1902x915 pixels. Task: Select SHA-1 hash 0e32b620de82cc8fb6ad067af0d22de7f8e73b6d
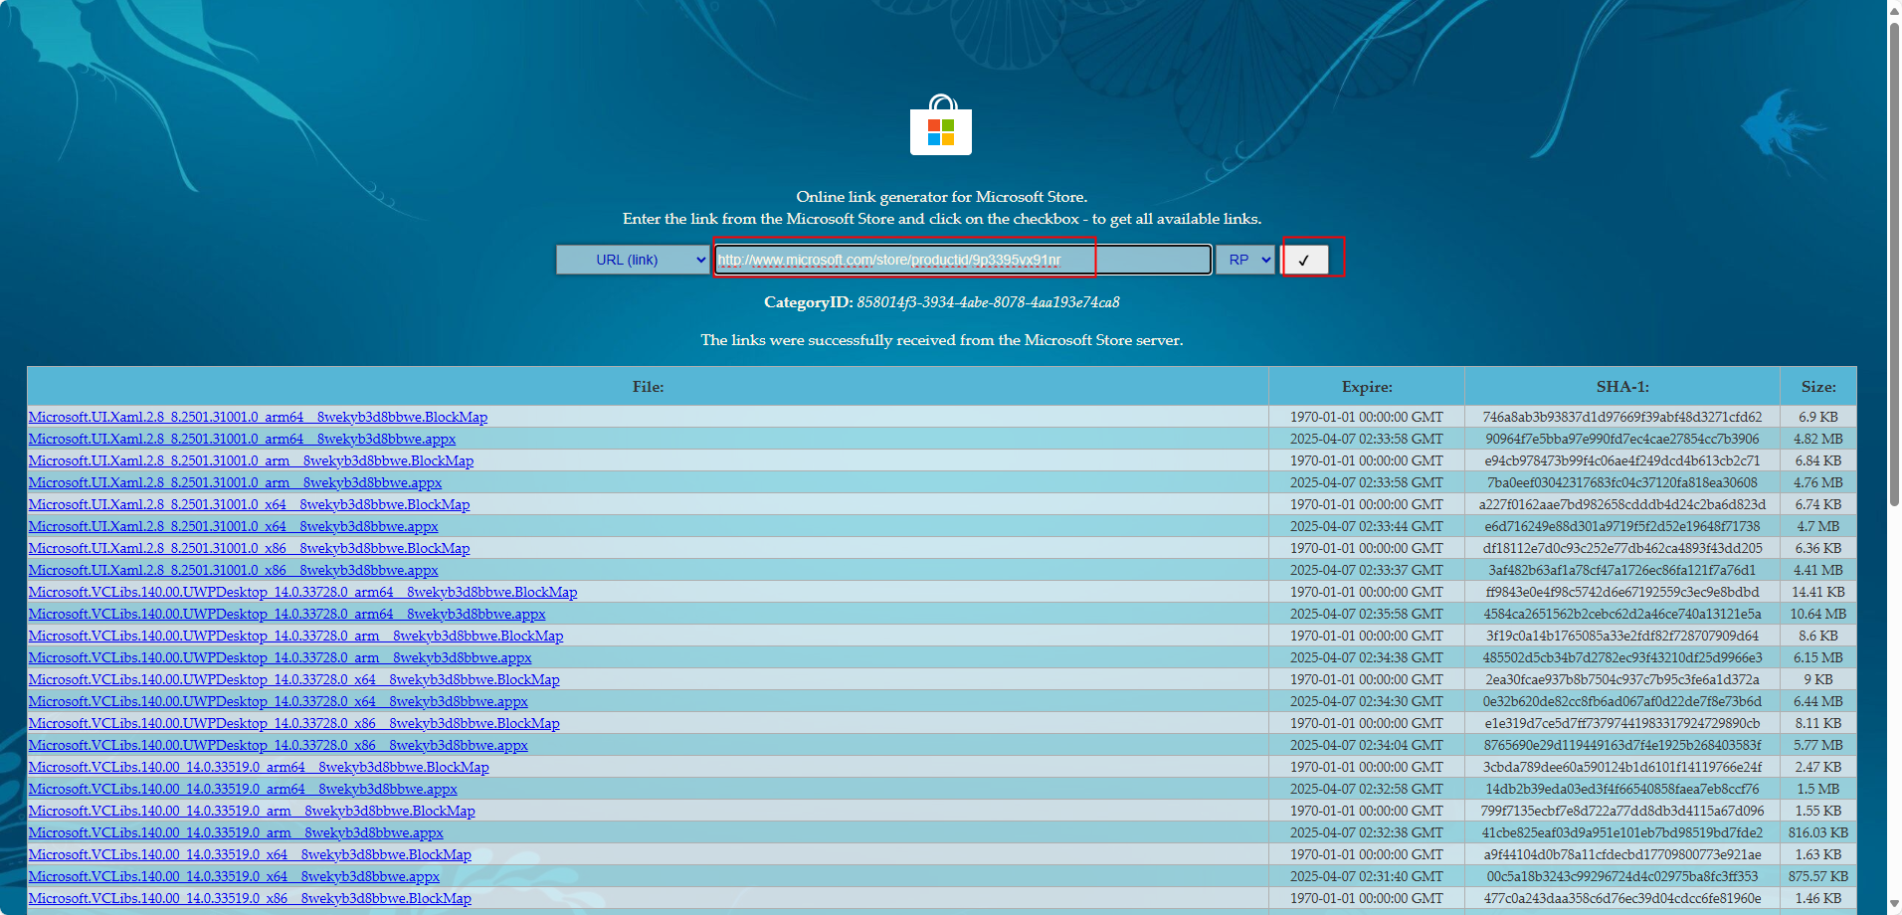[1622, 701]
